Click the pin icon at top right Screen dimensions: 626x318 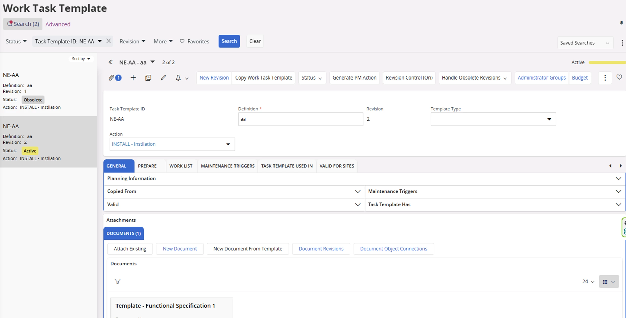point(621,23)
